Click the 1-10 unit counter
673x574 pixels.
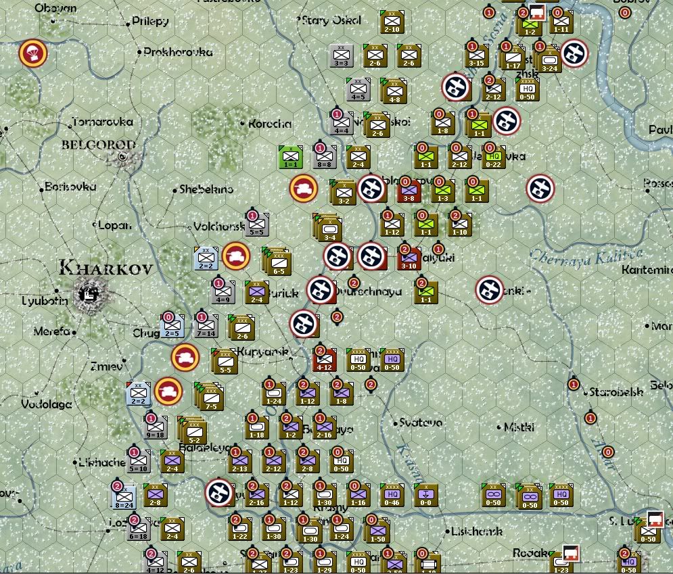[460, 224]
